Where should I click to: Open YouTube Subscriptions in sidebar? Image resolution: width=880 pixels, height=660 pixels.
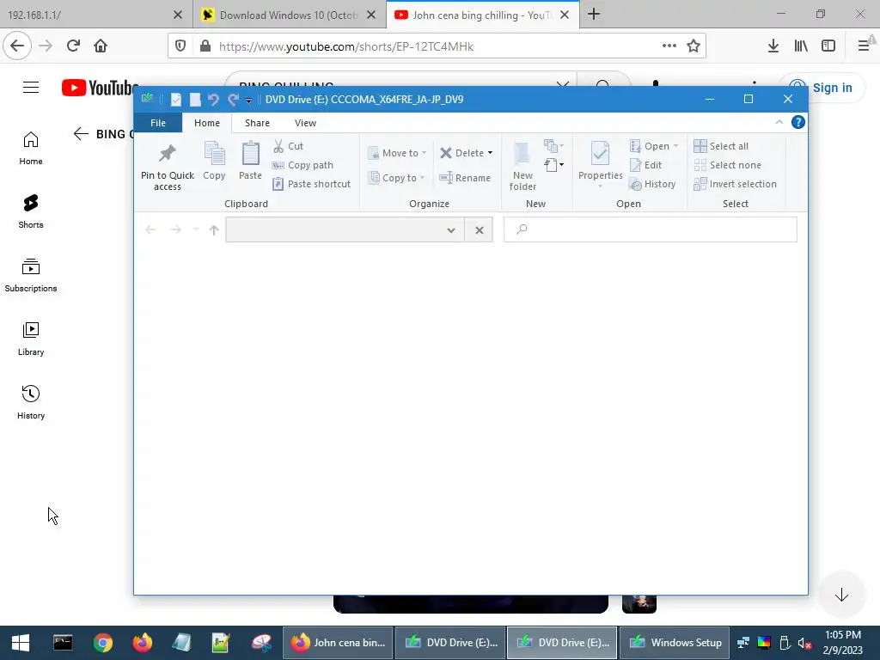pyautogui.click(x=31, y=275)
